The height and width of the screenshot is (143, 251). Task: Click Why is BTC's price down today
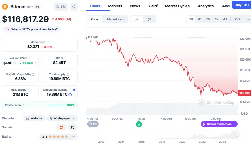[32, 29]
